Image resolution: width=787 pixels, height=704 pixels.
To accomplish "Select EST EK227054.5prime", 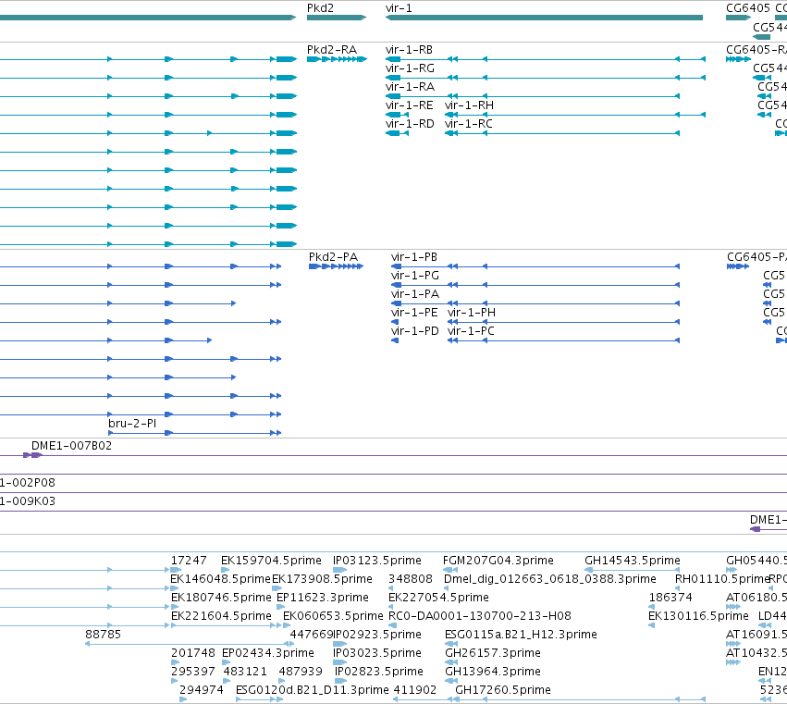I will pos(438,598).
